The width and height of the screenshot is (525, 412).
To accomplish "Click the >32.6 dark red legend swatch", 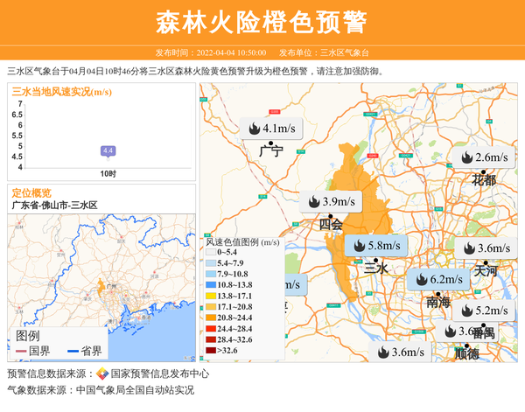I will click(x=210, y=351).
